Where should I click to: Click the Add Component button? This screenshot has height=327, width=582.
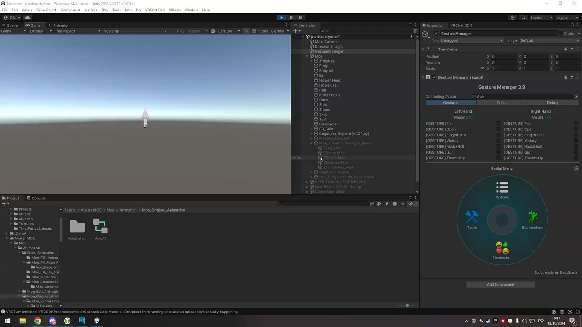tap(501, 284)
